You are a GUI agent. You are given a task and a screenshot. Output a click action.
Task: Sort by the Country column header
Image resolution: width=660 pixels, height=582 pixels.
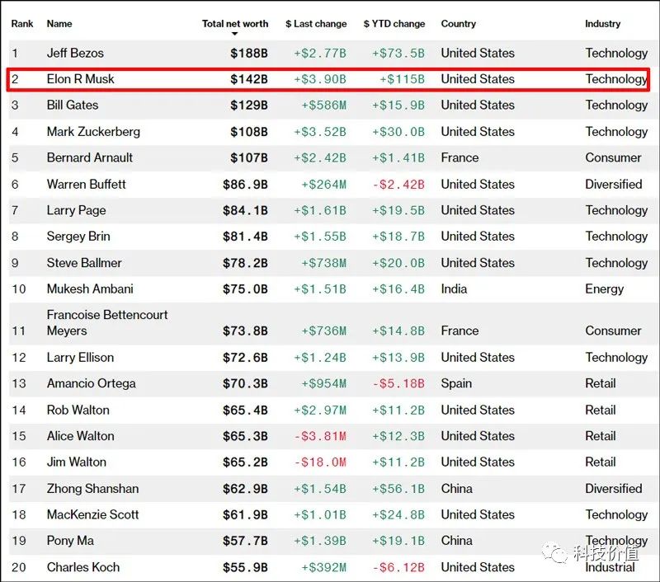click(x=459, y=24)
